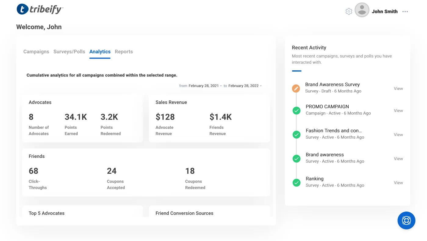Click the Ranking activity title

click(x=314, y=179)
